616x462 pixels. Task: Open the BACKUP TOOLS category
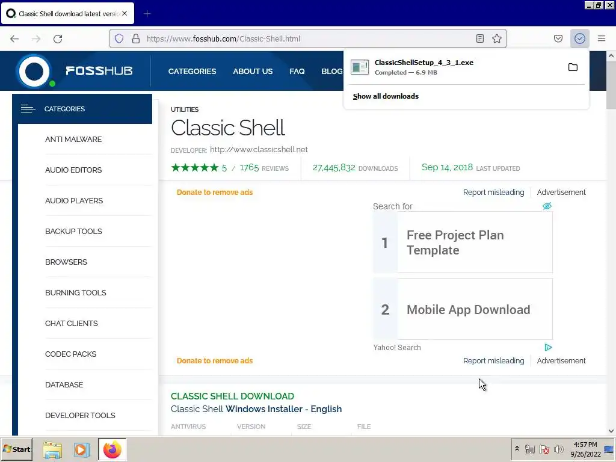pyautogui.click(x=73, y=231)
